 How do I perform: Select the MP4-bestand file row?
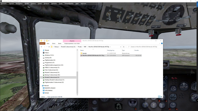[111, 55]
